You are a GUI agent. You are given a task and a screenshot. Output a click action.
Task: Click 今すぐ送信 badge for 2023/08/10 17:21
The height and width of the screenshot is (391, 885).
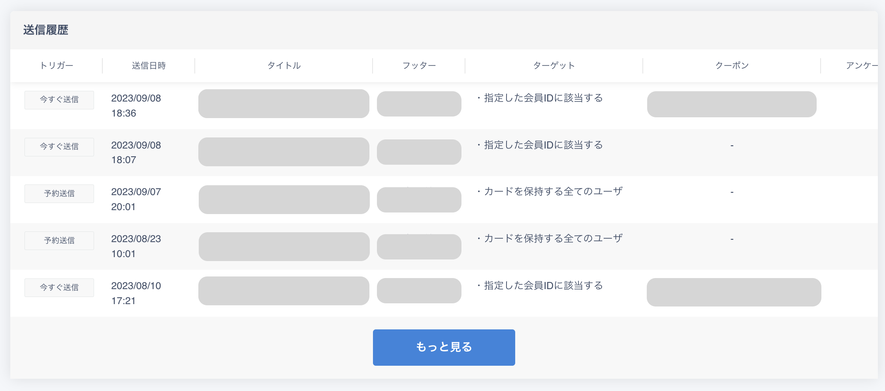coord(59,288)
